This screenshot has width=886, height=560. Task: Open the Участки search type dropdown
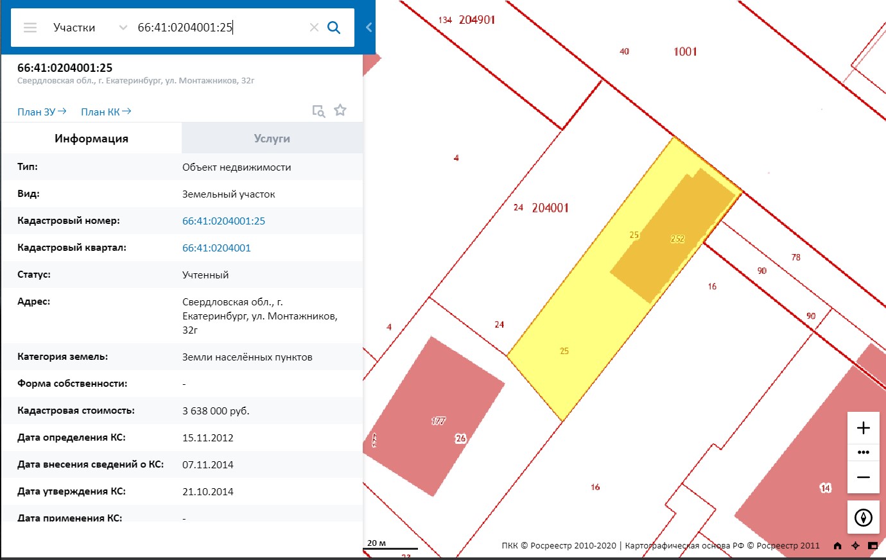click(x=90, y=28)
